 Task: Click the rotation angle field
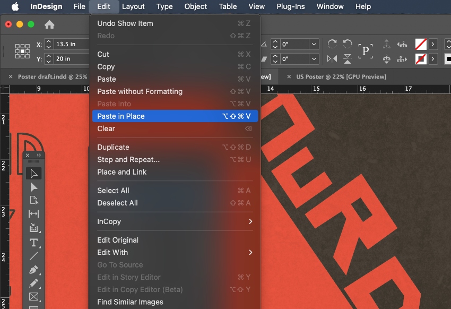pos(295,44)
